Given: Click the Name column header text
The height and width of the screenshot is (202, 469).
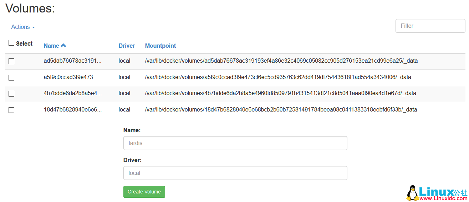Looking at the screenshot, I should tap(51, 46).
